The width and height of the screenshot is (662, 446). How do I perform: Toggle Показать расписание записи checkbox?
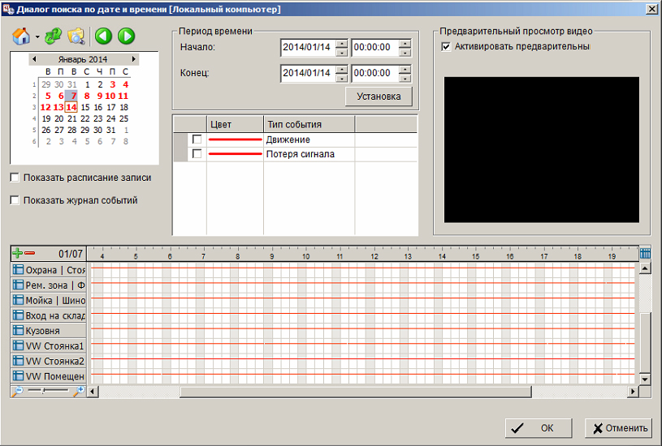tap(15, 178)
